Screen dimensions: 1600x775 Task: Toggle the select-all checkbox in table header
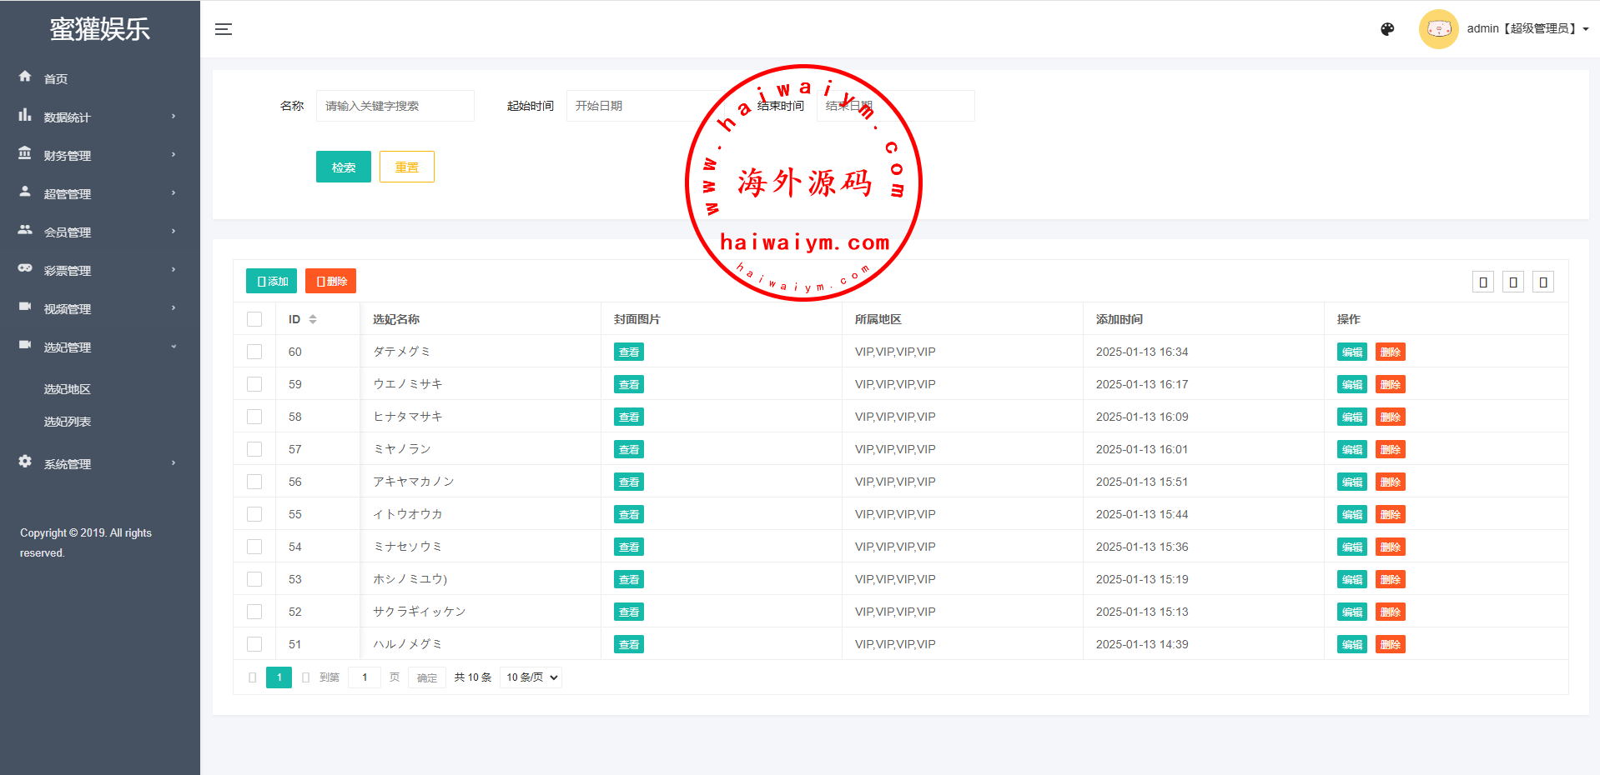point(254,319)
